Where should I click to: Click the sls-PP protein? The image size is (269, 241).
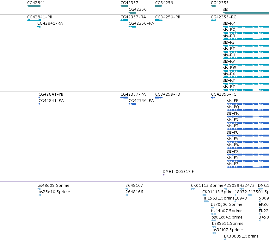tap(248, 104)
